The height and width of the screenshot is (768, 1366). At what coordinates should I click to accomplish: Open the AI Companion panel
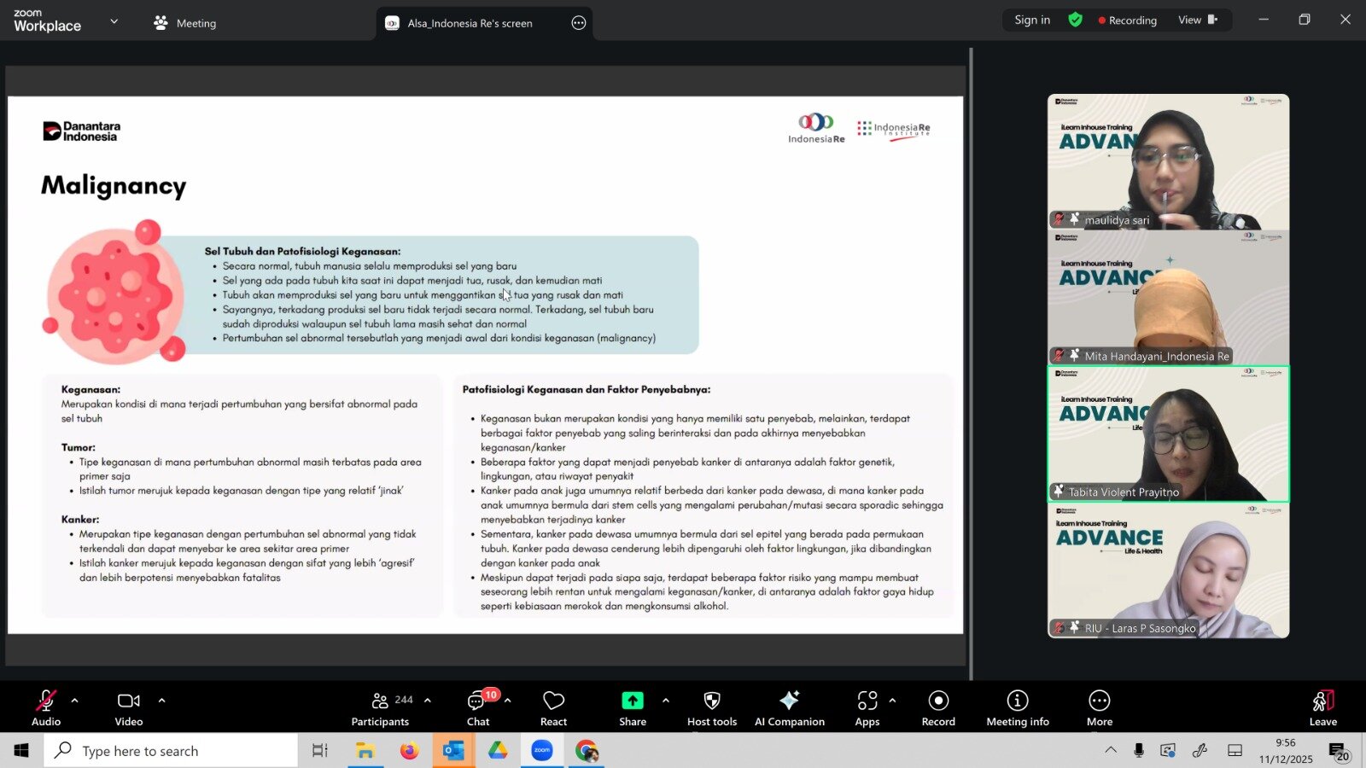[x=789, y=708]
